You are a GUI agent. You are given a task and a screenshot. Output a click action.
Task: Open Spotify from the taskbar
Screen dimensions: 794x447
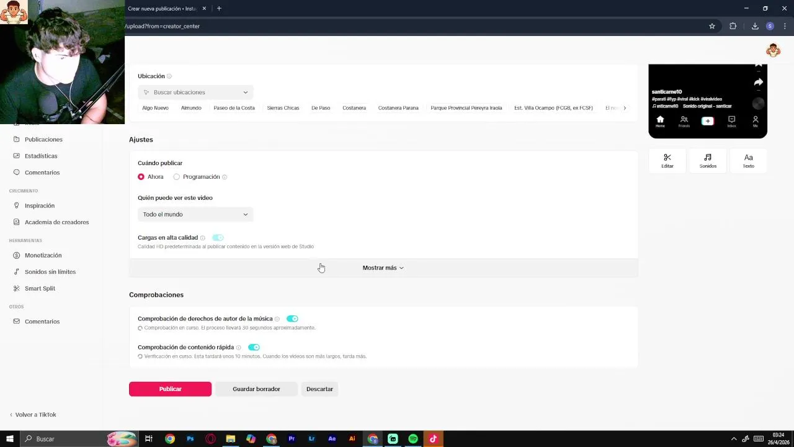pos(413,439)
